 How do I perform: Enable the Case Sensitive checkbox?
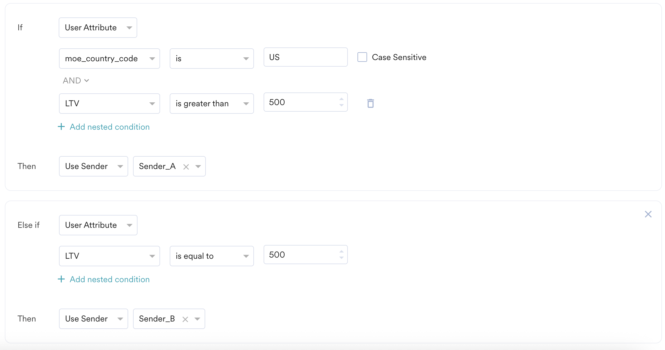362,57
